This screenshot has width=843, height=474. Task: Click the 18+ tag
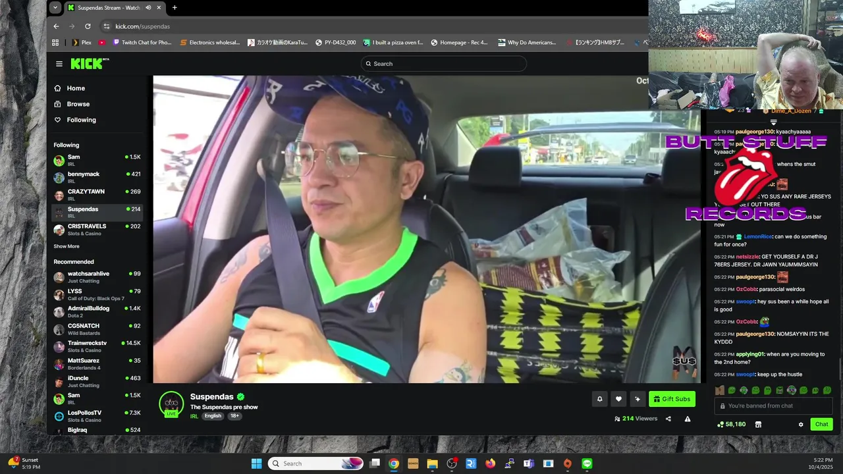click(x=234, y=416)
